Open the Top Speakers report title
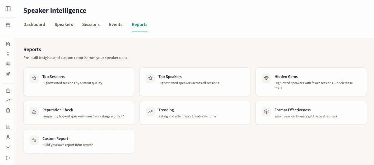The width and height of the screenshot is (374, 165). pos(170,77)
